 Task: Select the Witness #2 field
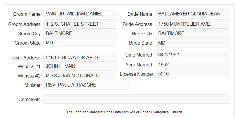click(80, 75)
